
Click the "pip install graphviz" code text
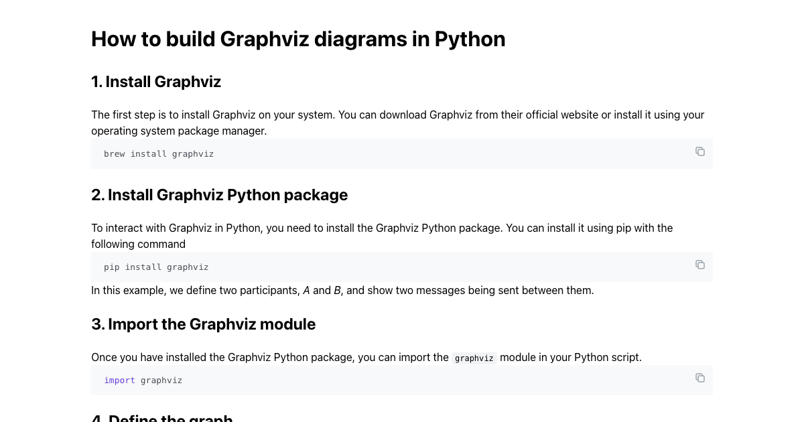coord(156,267)
